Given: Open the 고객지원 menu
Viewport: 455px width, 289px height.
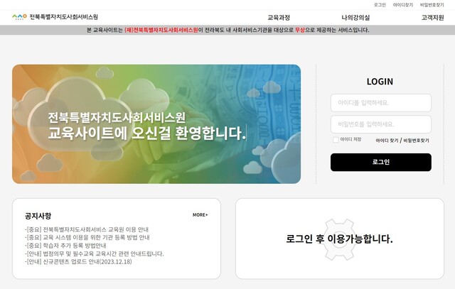Looking at the screenshot, I should (432, 18).
